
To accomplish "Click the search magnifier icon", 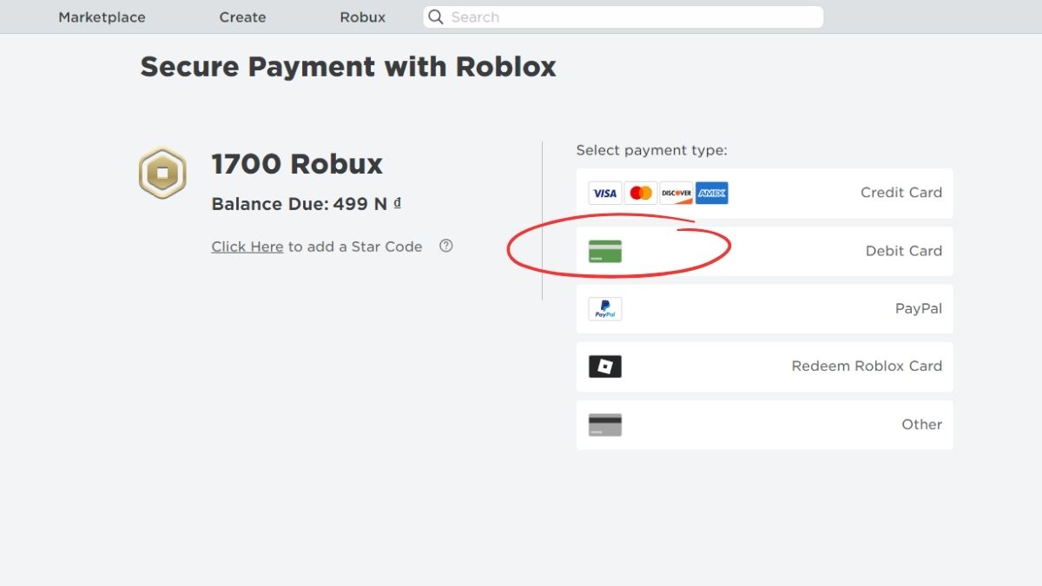I will [x=434, y=16].
